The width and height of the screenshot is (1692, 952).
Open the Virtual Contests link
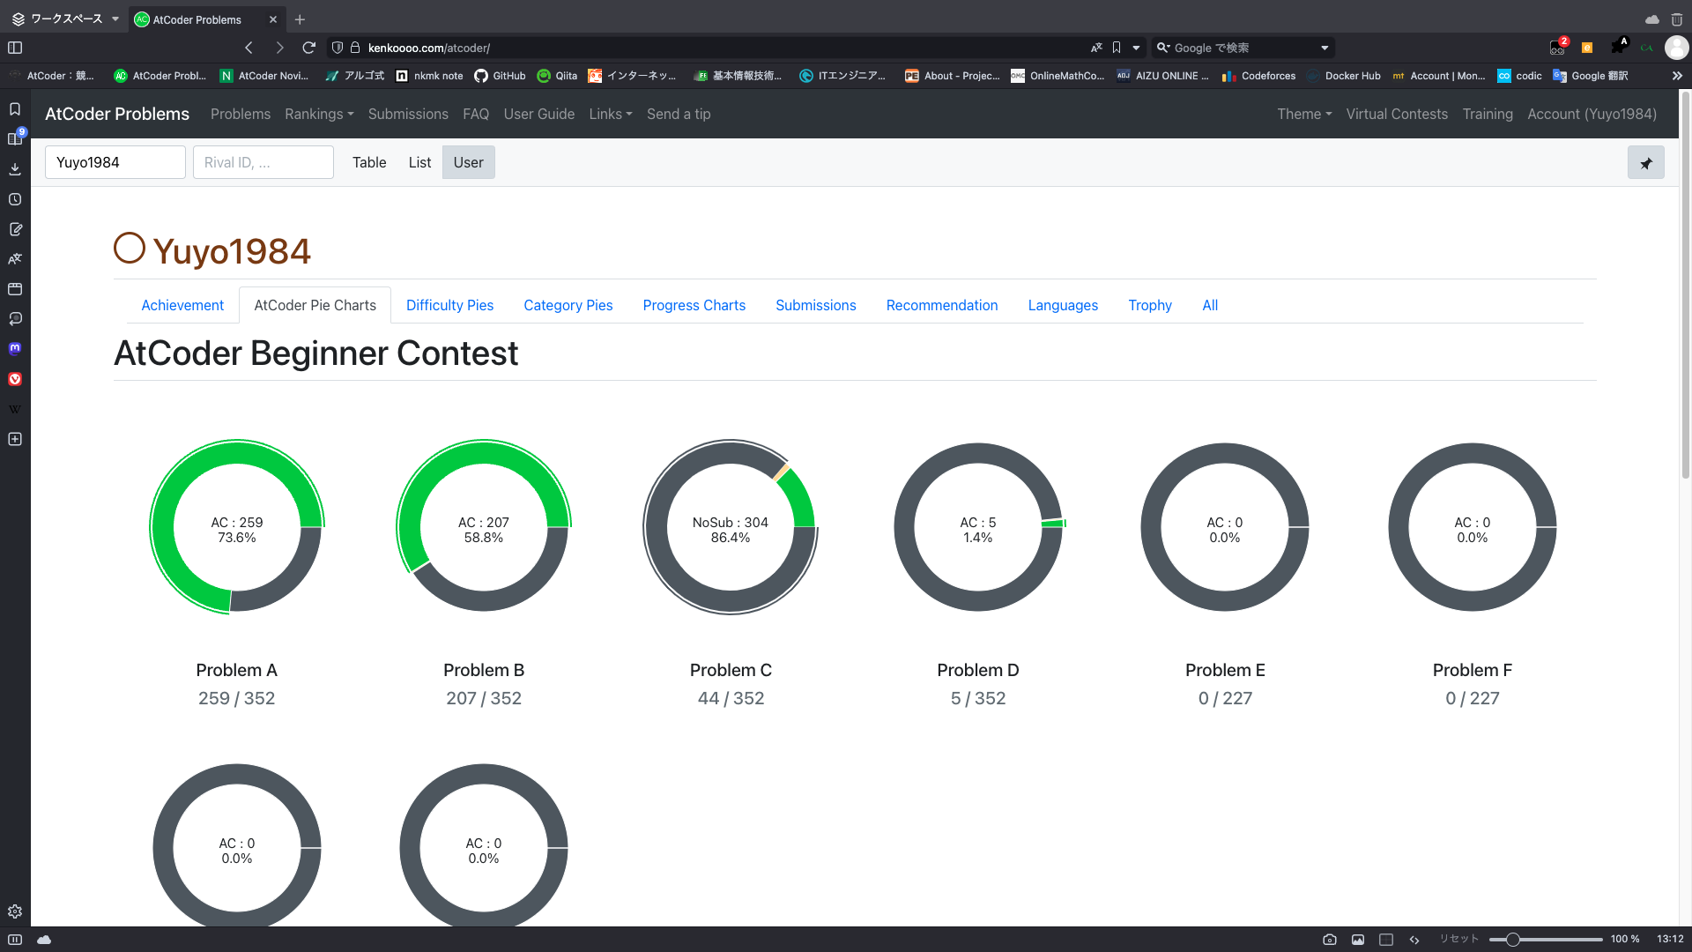(1396, 114)
